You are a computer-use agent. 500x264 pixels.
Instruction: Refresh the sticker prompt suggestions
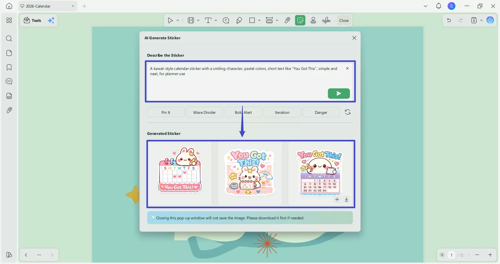tap(348, 112)
